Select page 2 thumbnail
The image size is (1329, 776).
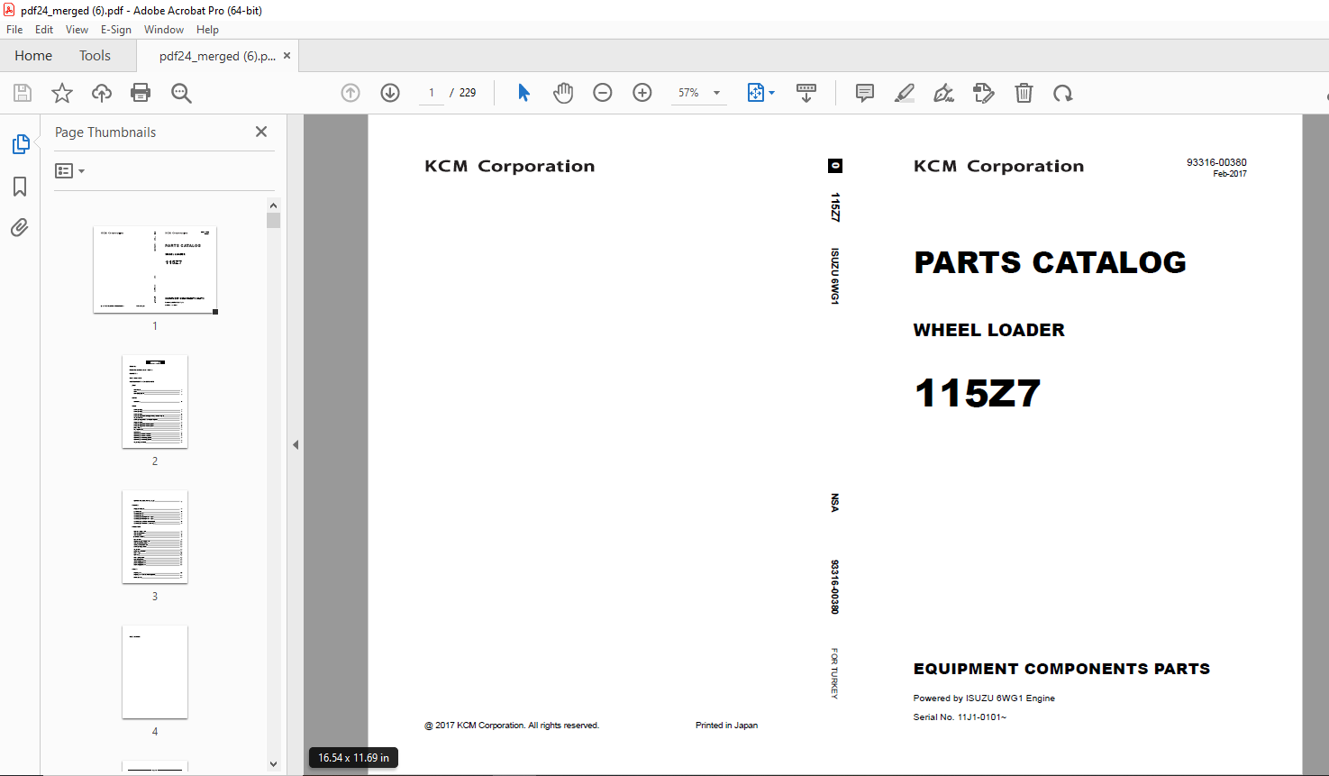pyautogui.click(x=155, y=402)
